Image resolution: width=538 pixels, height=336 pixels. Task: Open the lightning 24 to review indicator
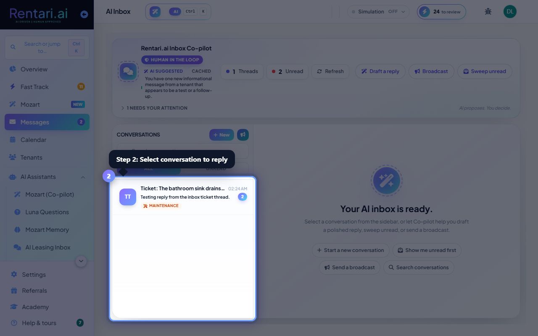click(441, 12)
